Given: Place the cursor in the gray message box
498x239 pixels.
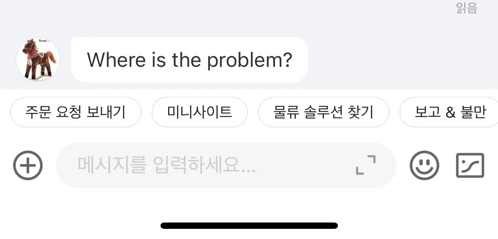Looking at the screenshot, I should tap(226, 165).
